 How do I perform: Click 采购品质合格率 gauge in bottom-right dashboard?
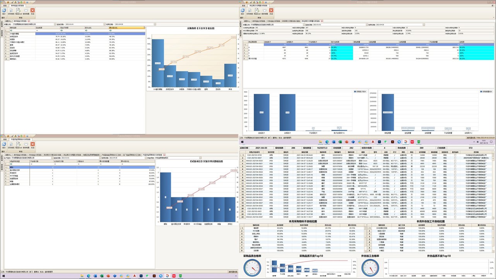coord(252,267)
